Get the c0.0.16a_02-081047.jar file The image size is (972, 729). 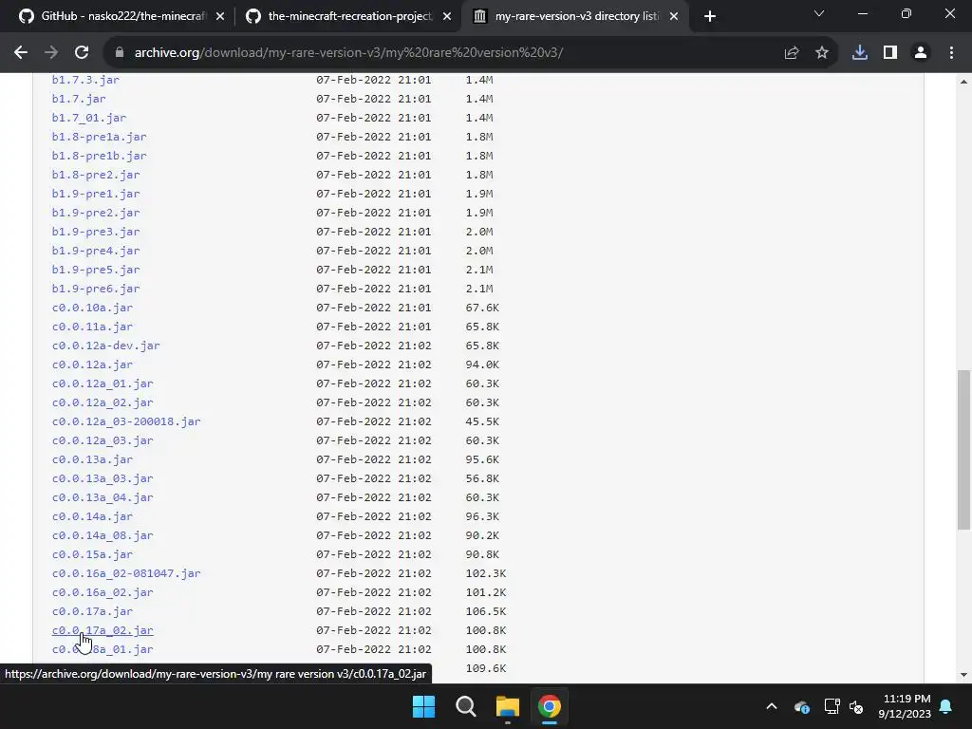(x=126, y=573)
